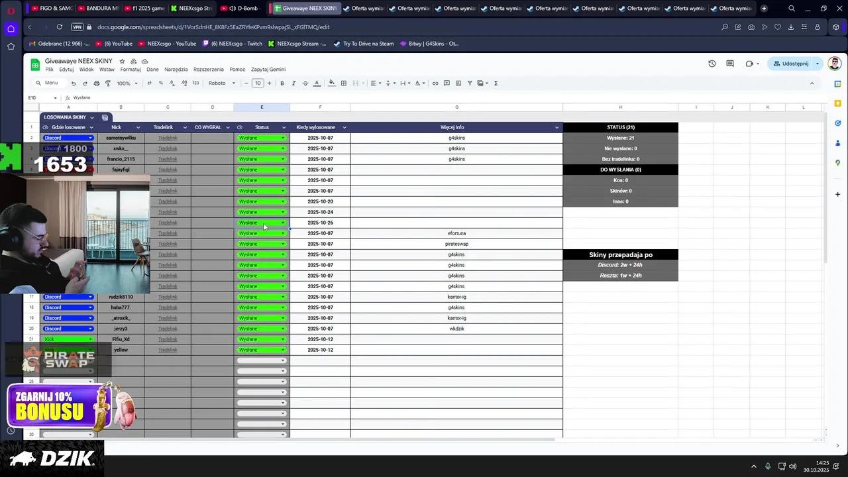
Task: Open the Name box E10 dropdown
Action: pos(55,98)
